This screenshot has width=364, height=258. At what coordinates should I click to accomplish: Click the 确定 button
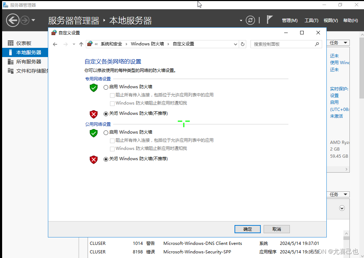[248, 229]
